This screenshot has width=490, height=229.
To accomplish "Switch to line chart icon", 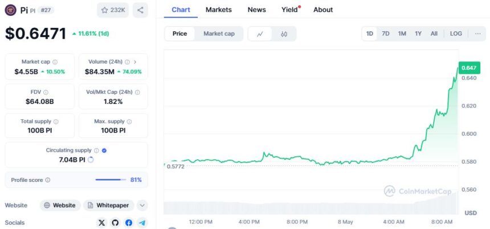I will click(260, 34).
